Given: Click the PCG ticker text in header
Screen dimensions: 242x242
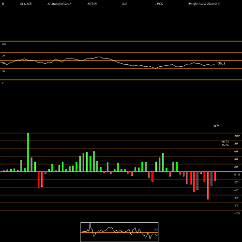Looking at the screenshot, I should [x=160, y=4].
